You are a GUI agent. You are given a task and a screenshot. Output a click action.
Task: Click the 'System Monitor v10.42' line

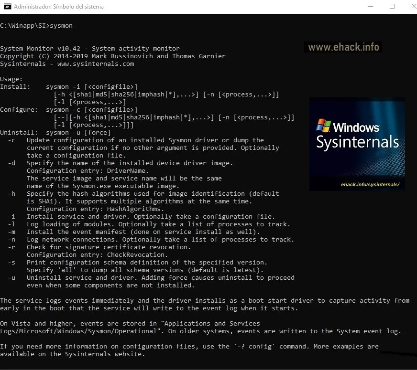click(90, 49)
